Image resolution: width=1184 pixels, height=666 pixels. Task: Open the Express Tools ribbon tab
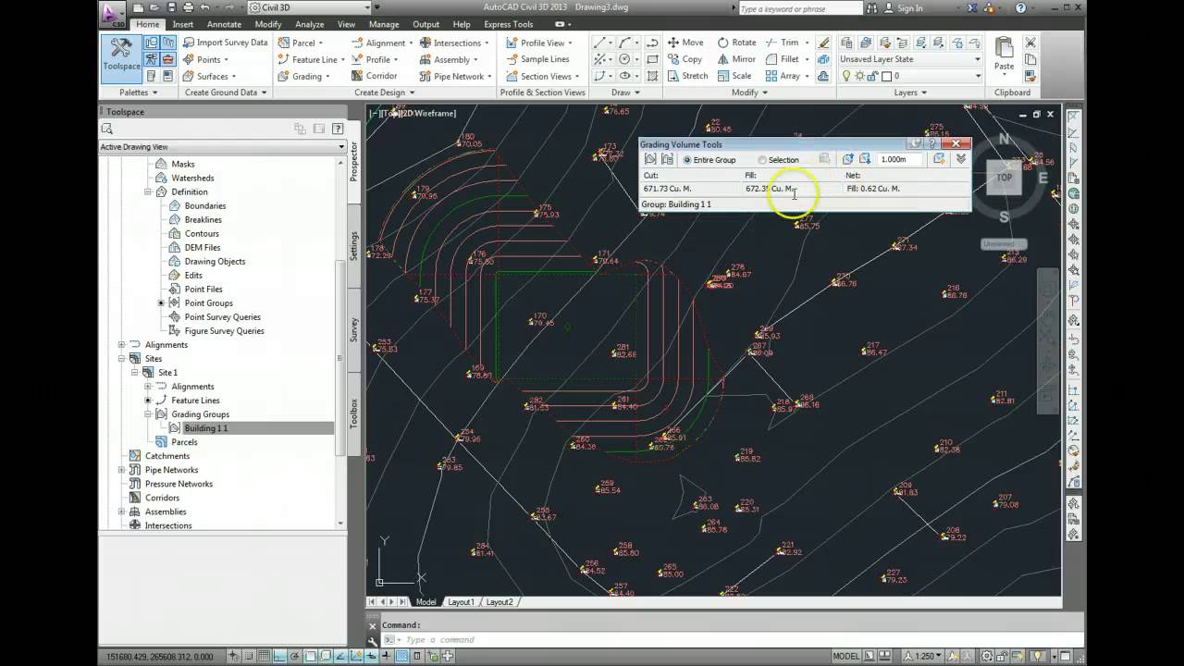(508, 24)
